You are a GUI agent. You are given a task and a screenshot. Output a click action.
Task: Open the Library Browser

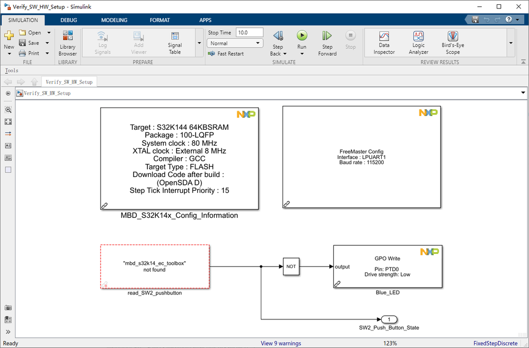pyautogui.click(x=67, y=43)
